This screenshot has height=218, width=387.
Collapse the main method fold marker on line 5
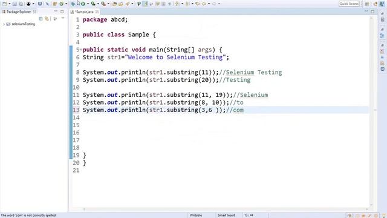point(80,50)
